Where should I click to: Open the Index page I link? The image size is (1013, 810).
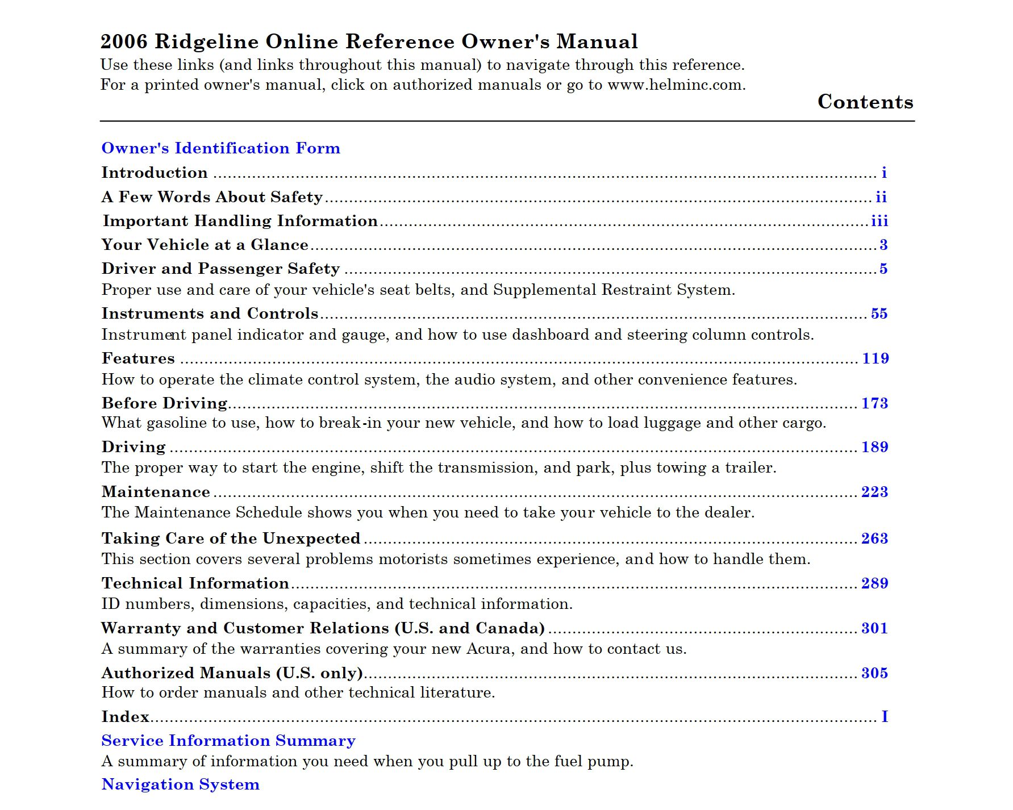click(x=885, y=717)
